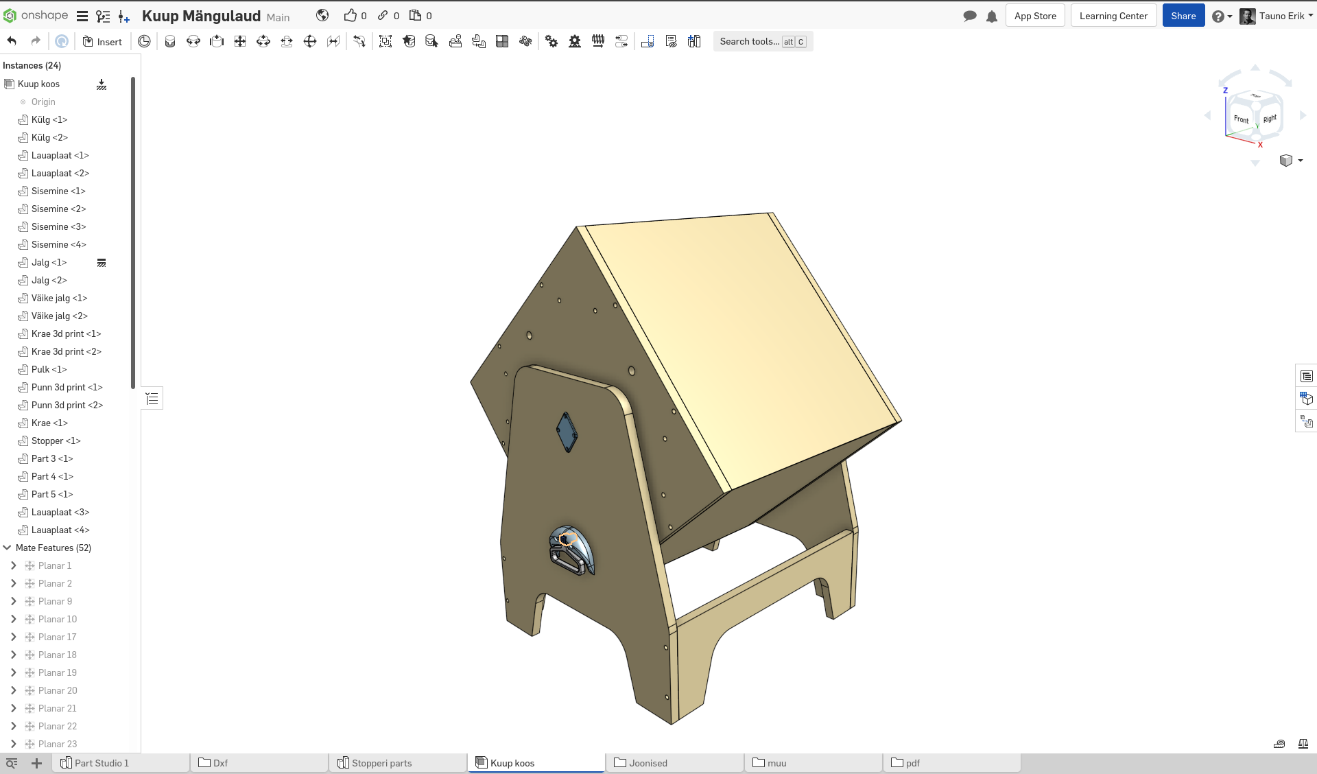
Task: Open the notifications bell
Action: click(992, 16)
